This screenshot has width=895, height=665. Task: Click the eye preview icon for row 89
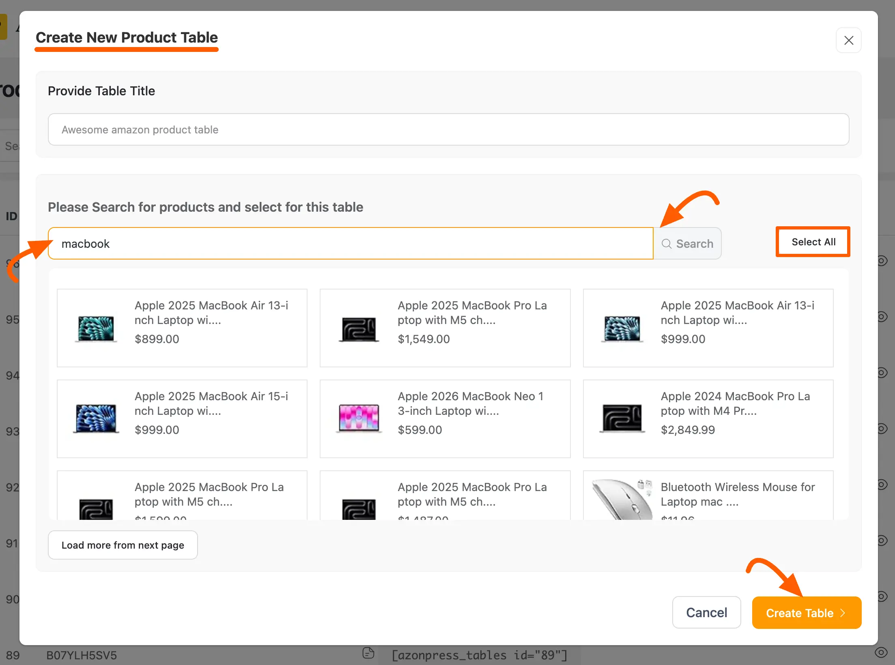[x=881, y=652]
